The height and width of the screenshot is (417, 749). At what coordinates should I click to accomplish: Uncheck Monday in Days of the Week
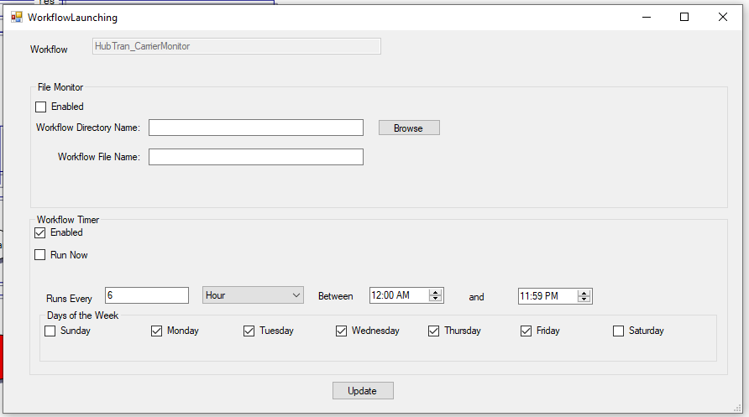[x=157, y=331]
